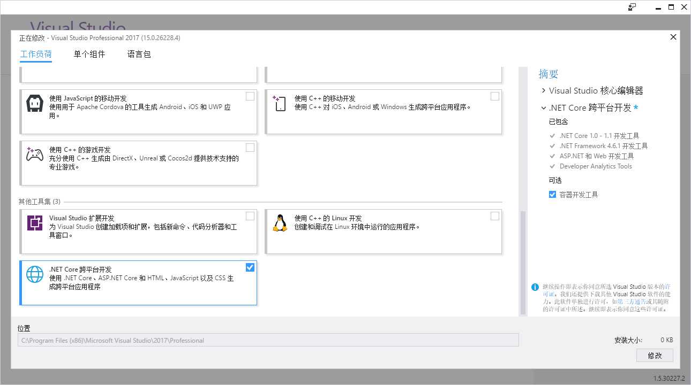Collapse the .NET Core 跨平台开发 summary section
This screenshot has height=385, width=691.
(x=544, y=108)
